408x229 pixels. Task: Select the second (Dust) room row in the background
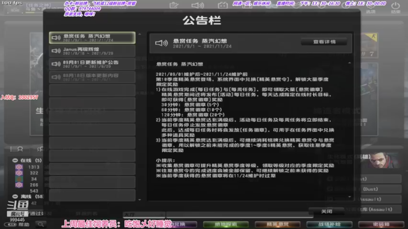tap(364, 189)
